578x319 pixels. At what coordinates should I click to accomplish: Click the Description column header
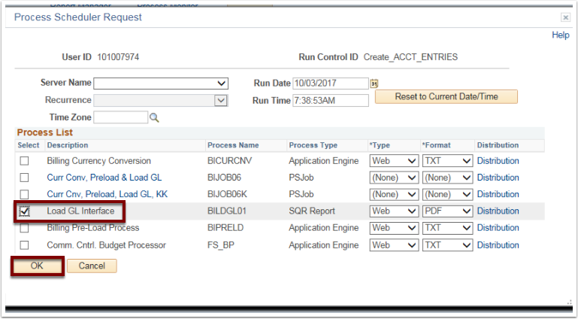[x=68, y=145]
